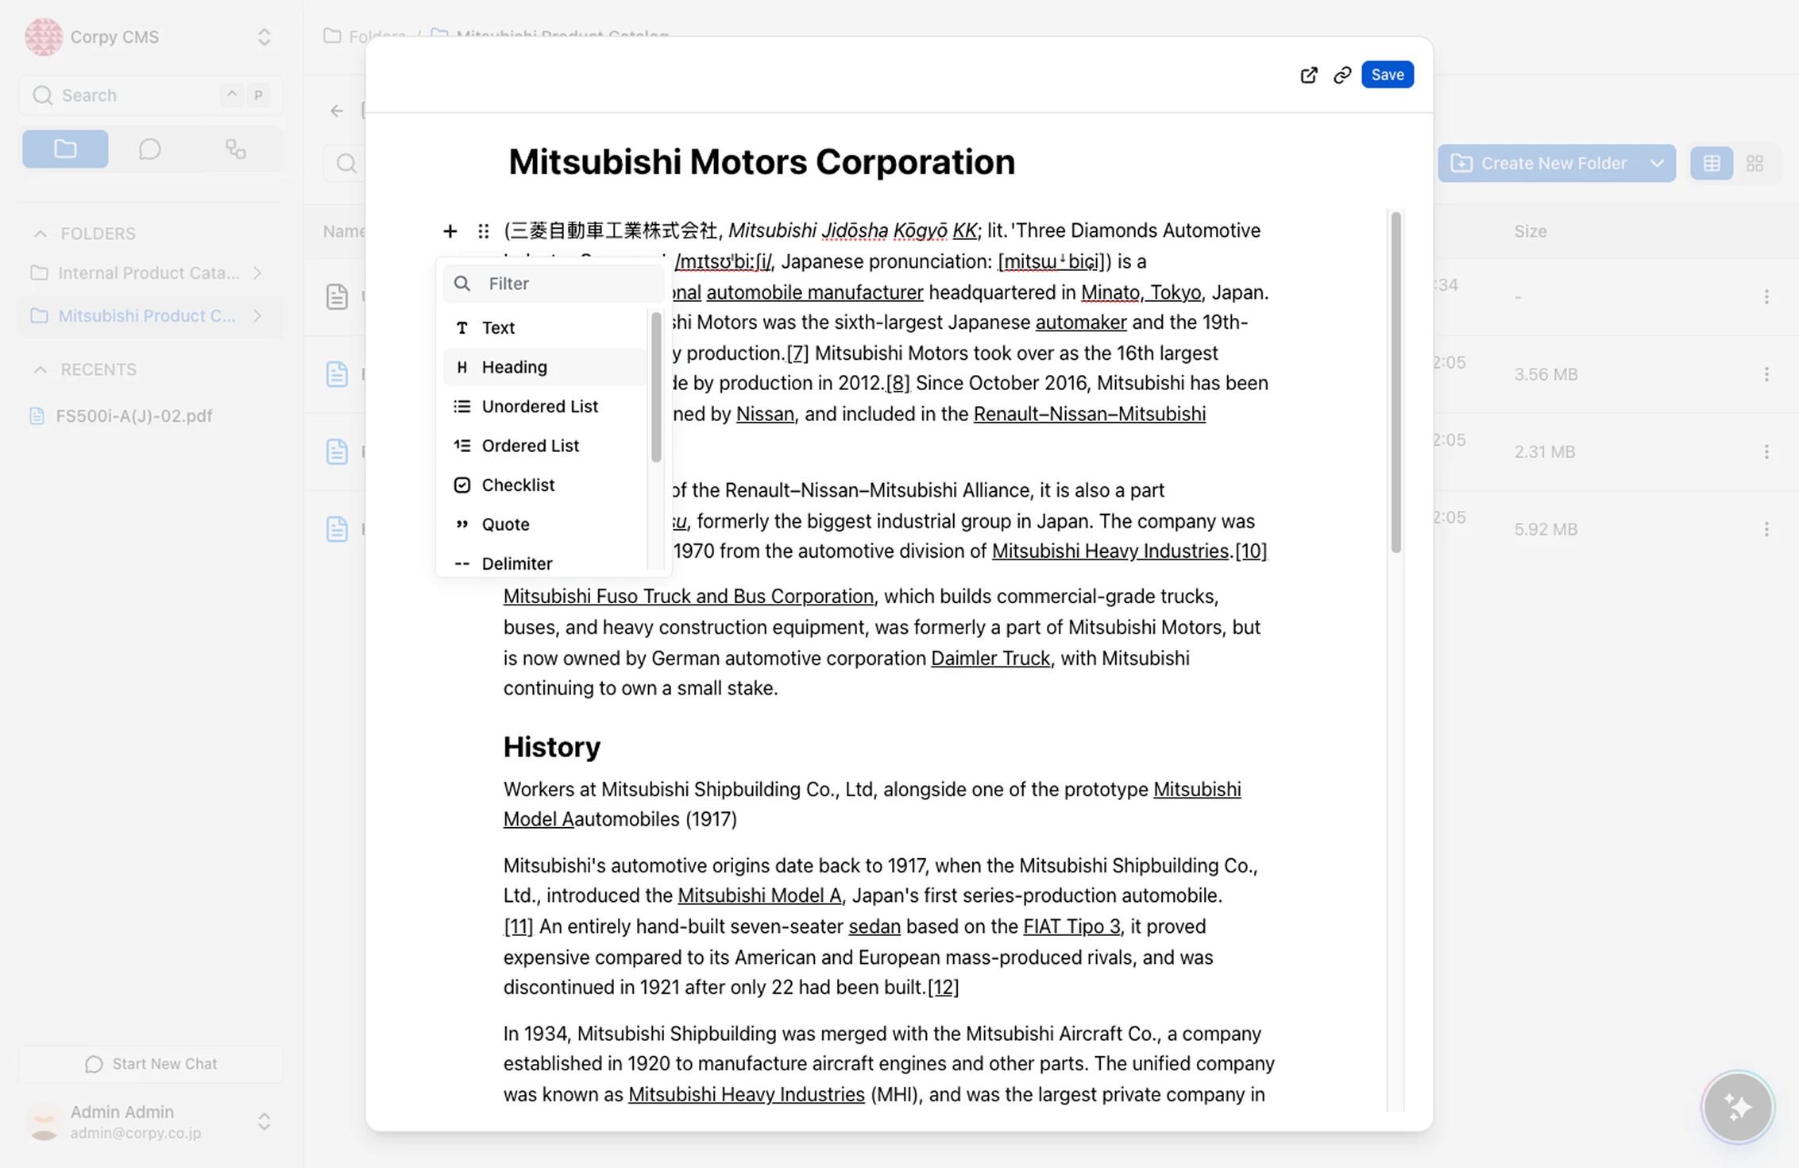
Task: Click the Mitsubishi Motors Corporation title
Action: click(762, 161)
